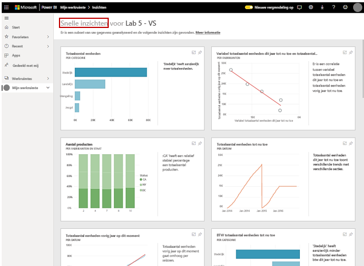Go to Power BI home label
This screenshot has width=364, height=266.
pos(49,7)
